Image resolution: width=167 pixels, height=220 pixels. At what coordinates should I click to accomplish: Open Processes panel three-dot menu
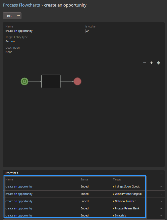click(161, 173)
